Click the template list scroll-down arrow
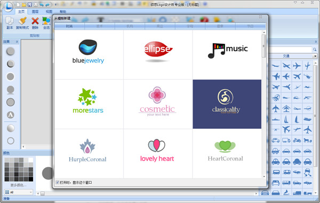 tap(264, 176)
